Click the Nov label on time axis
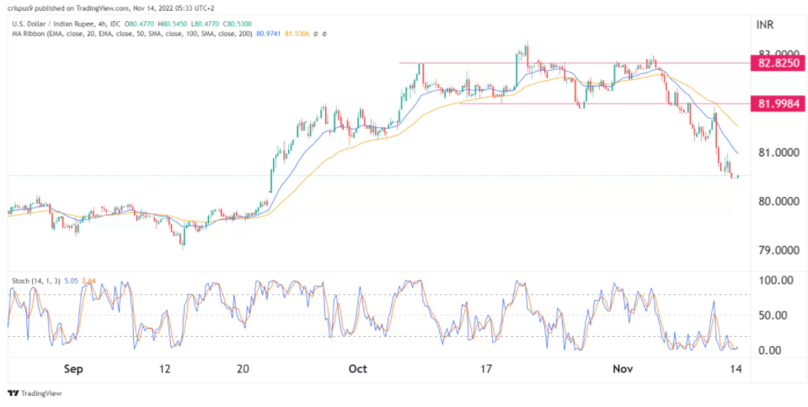Image resolution: width=808 pixels, height=407 pixels. 623,369
